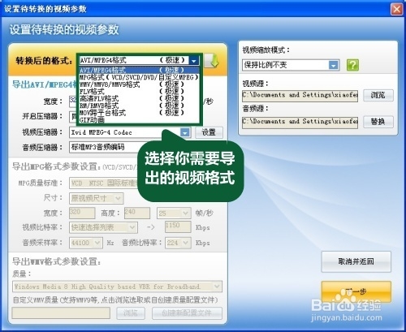Click the 下一步 next step button
This screenshot has height=332, width=406.
pyautogui.click(x=356, y=291)
